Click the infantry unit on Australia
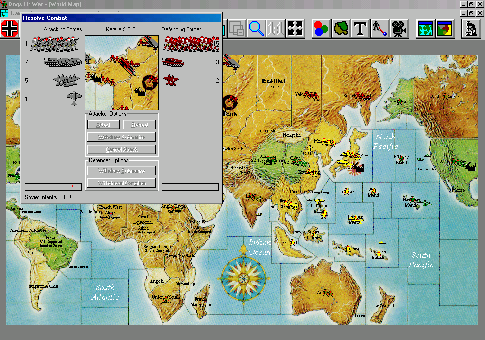Image resolution: width=485 pixels, height=340 pixels. [327, 293]
